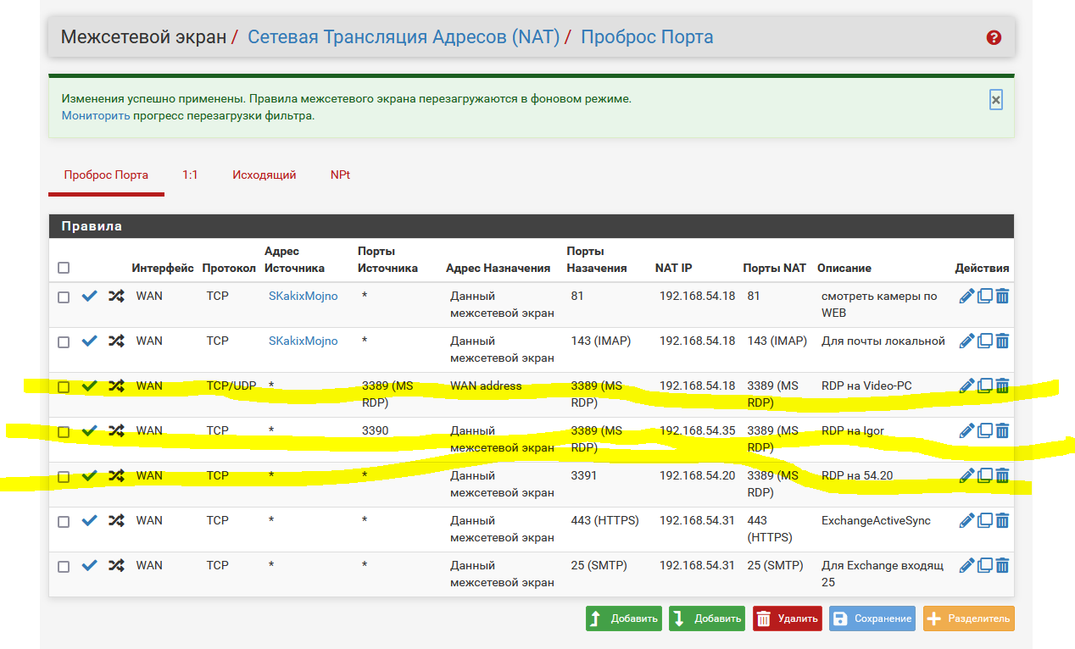Click the shuffle icon on the IMAP rule
The image size is (1075, 649).
coord(116,341)
